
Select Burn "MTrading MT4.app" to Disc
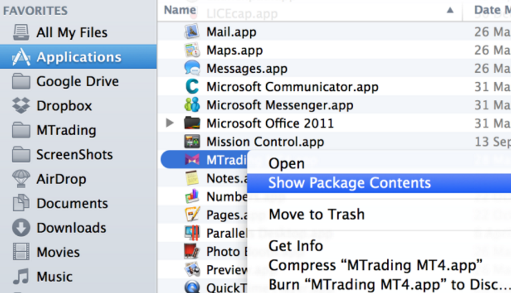[390, 284]
